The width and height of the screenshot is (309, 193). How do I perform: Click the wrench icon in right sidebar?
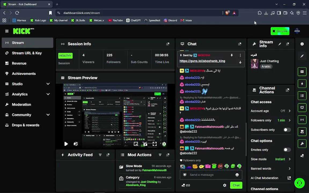302,144
